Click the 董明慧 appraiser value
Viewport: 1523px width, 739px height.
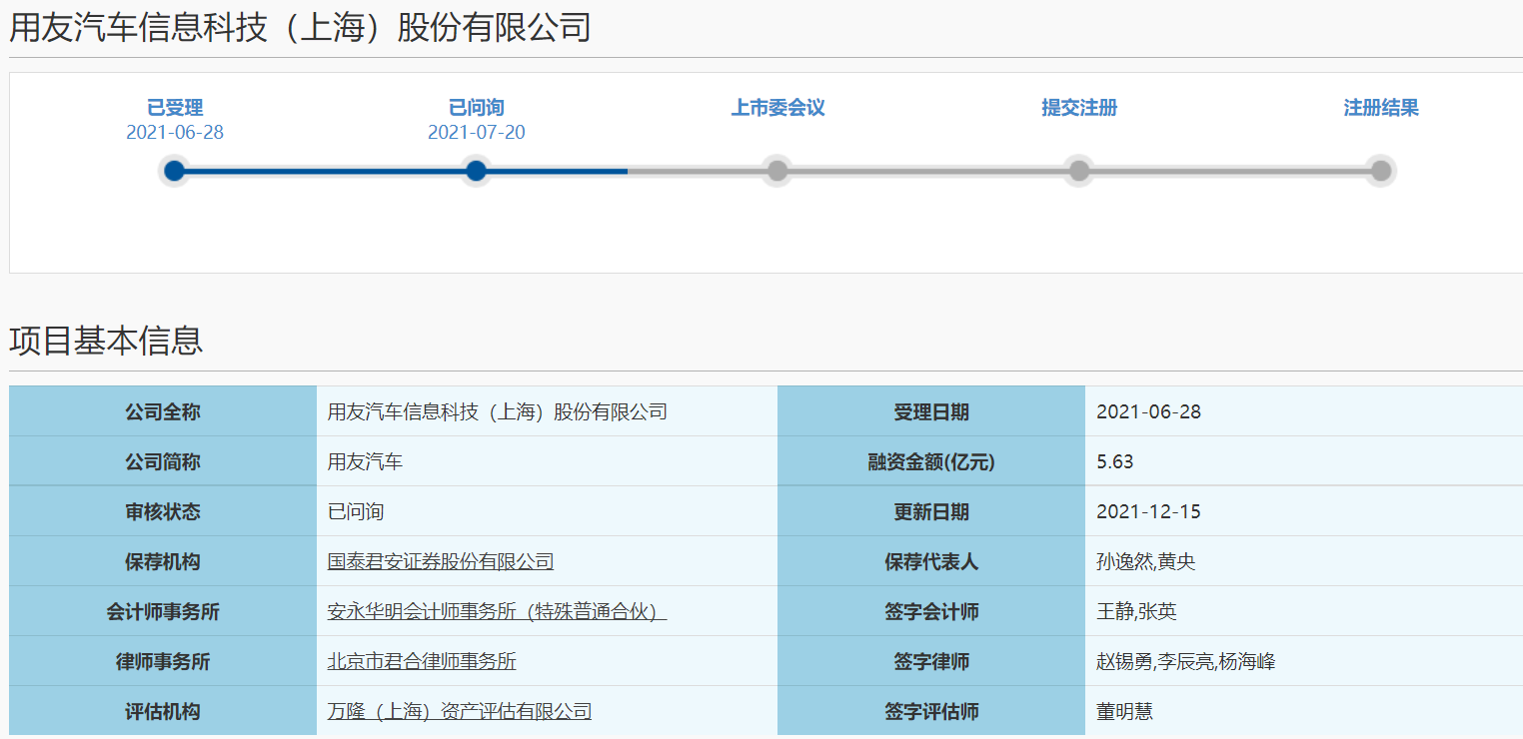point(1124,711)
